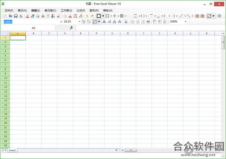Click the font color swatch
This screenshot has height=159, width=226.
click(95, 22)
